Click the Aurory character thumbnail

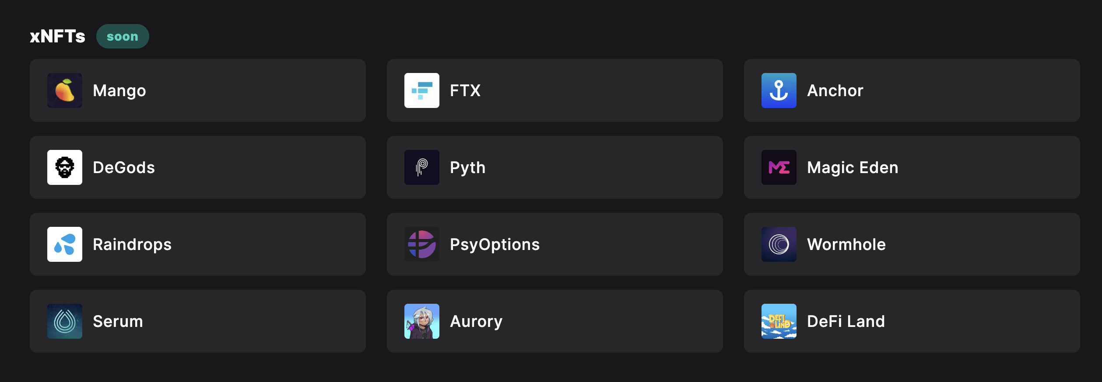click(x=421, y=321)
